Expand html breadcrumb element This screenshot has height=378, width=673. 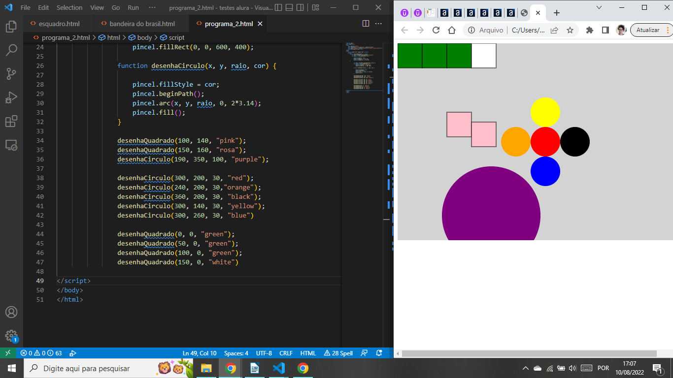109,37
